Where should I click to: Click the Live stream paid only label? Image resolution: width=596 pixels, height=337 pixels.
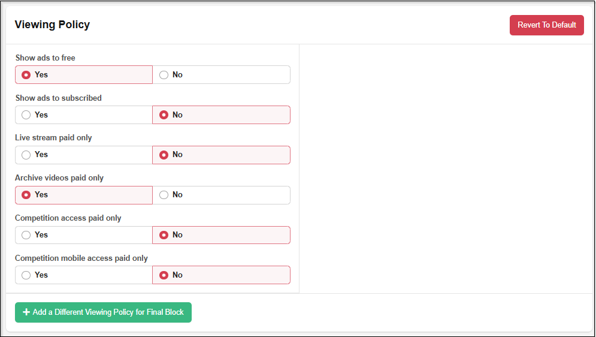point(54,138)
